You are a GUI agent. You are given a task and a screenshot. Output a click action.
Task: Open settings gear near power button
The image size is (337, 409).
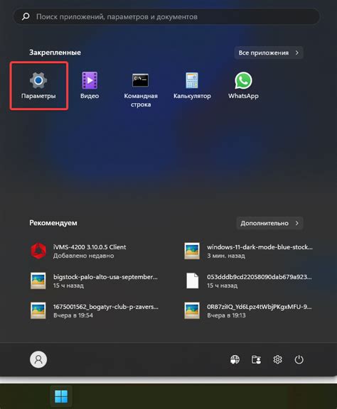point(277,360)
